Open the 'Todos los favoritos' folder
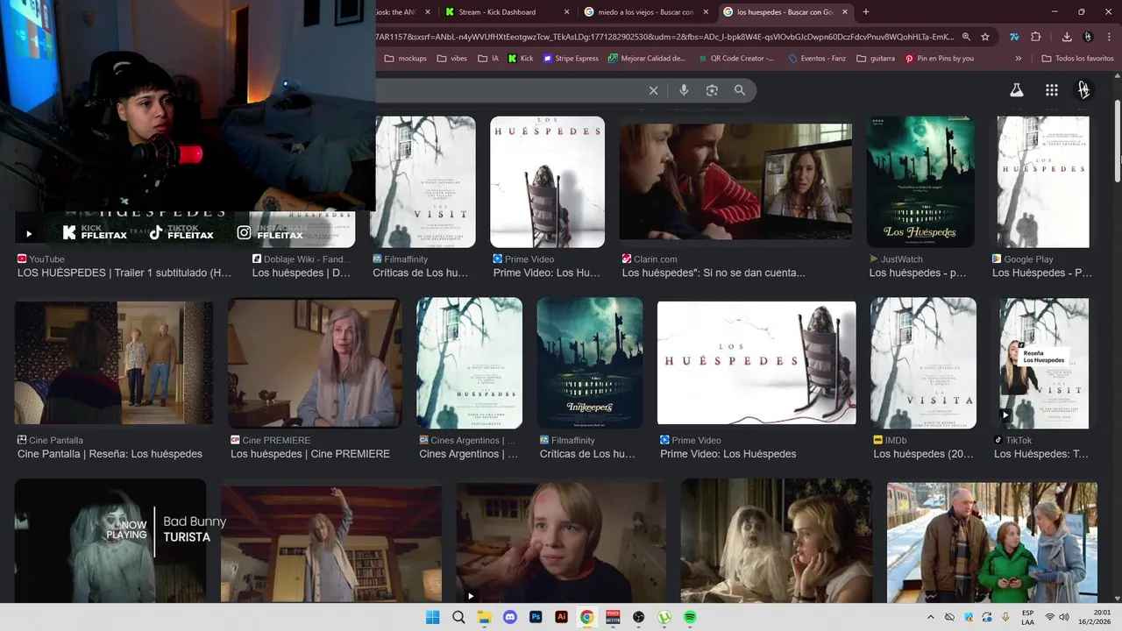The width and height of the screenshot is (1122, 631). point(1077,59)
